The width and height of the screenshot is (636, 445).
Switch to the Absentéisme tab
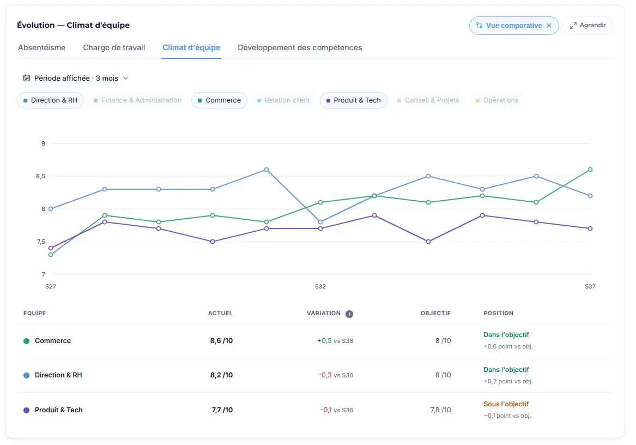click(x=42, y=47)
